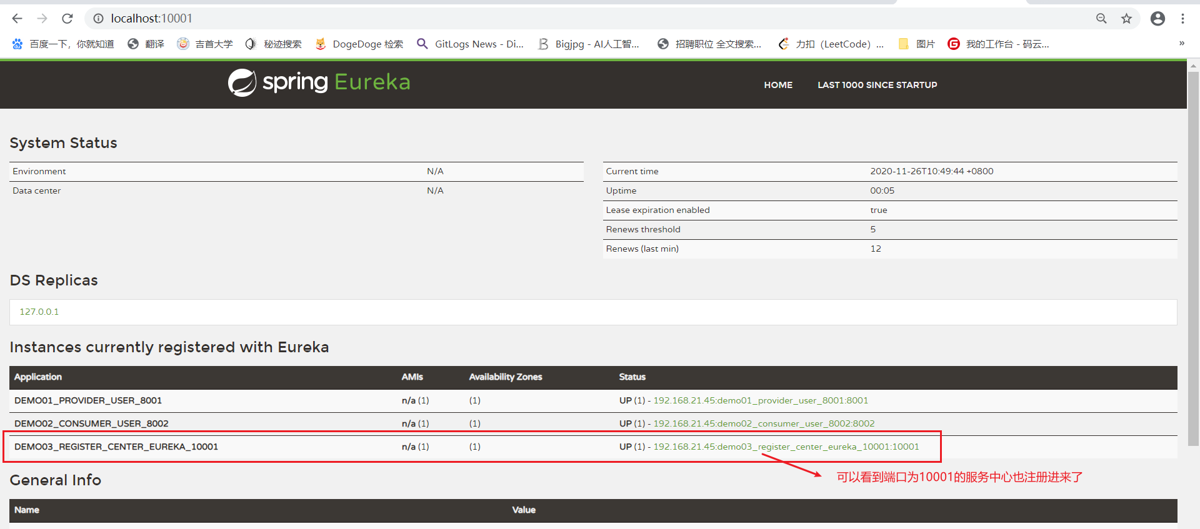Image resolution: width=1200 pixels, height=529 pixels.
Task: Click the Status column header
Action: coord(632,377)
